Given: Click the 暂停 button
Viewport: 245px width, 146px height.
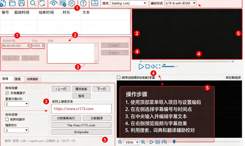Looking at the screenshot, I should [x=81, y=96].
